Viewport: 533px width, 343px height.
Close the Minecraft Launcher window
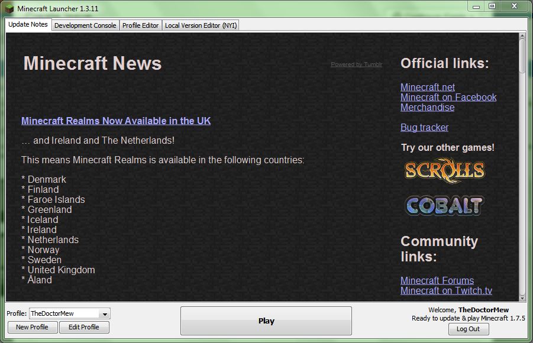tap(514, 6)
